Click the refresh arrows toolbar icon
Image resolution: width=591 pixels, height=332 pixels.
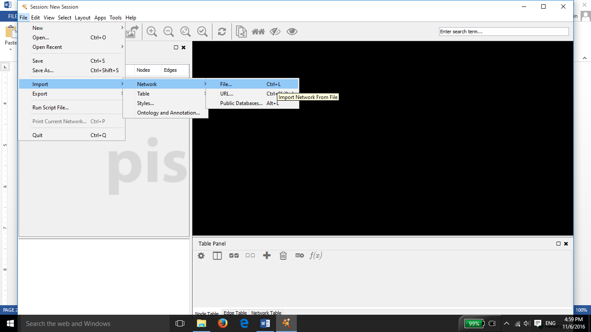pos(222,32)
